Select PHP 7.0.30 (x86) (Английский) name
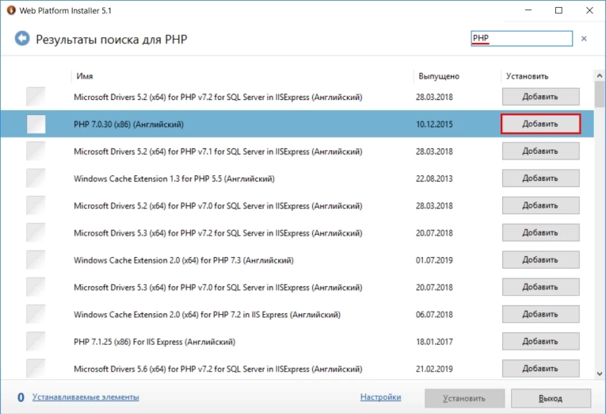Image resolution: width=606 pixels, height=414 pixels. [x=128, y=125]
